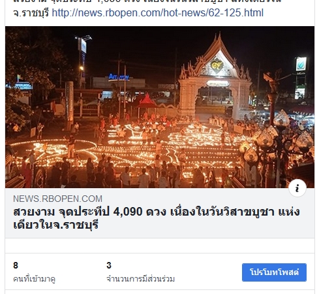Click the cut-off top line of caption

click(x=147, y=1)
